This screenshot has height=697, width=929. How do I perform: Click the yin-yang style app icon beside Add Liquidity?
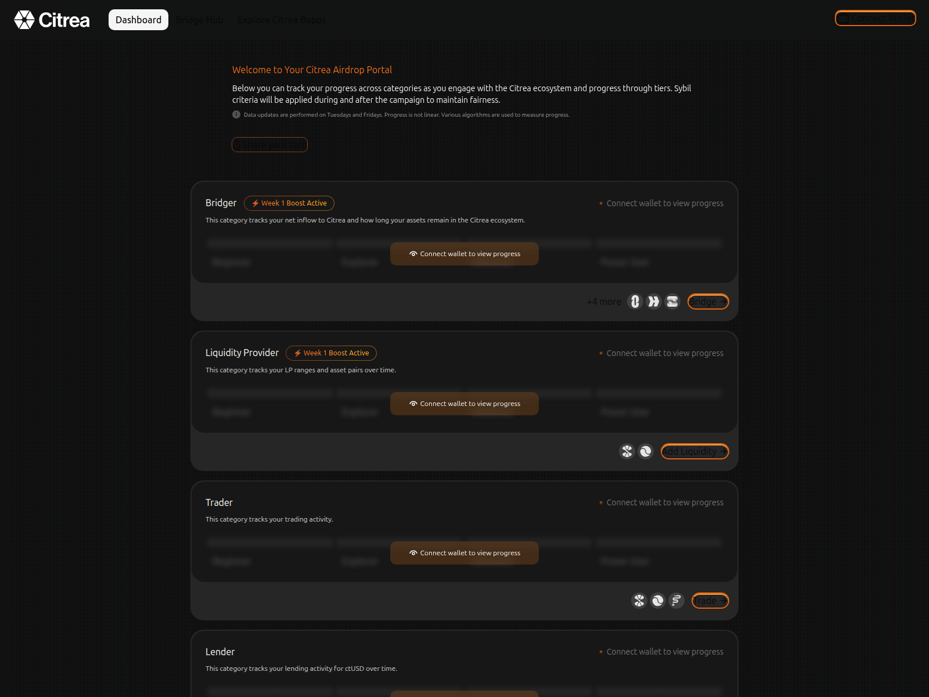[646, 451]
